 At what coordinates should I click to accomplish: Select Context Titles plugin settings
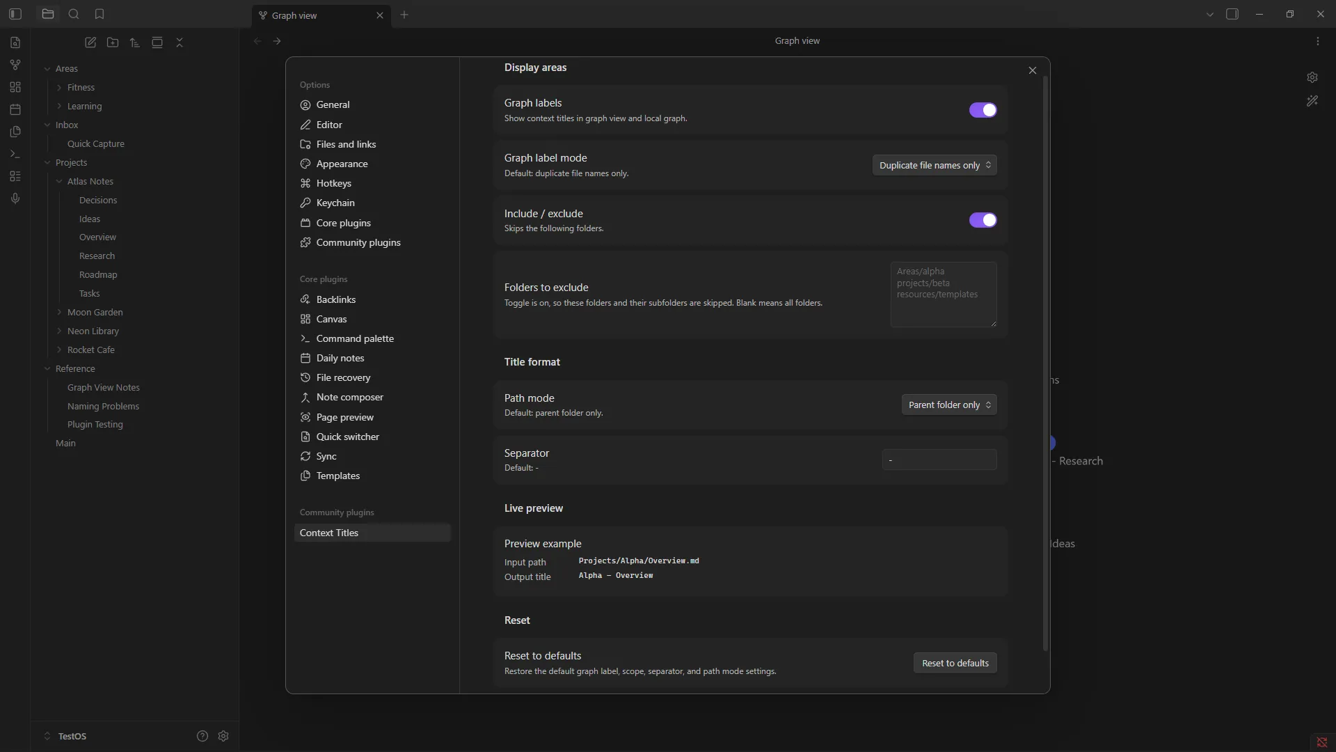pyautogui.click(x=372, y=533)
